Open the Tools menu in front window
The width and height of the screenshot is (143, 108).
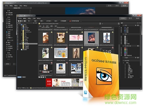click(34, 18)
